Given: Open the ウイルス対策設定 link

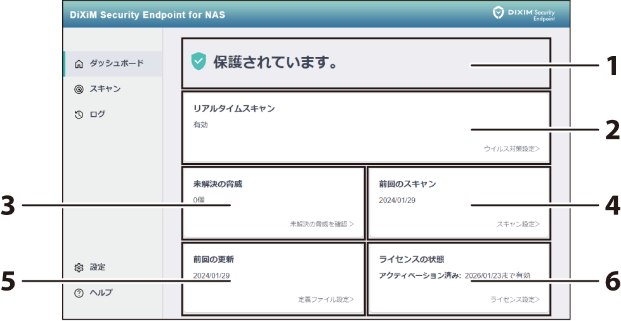Looking at the screenshot, I should pyautogui.click(x=511, y=149).
